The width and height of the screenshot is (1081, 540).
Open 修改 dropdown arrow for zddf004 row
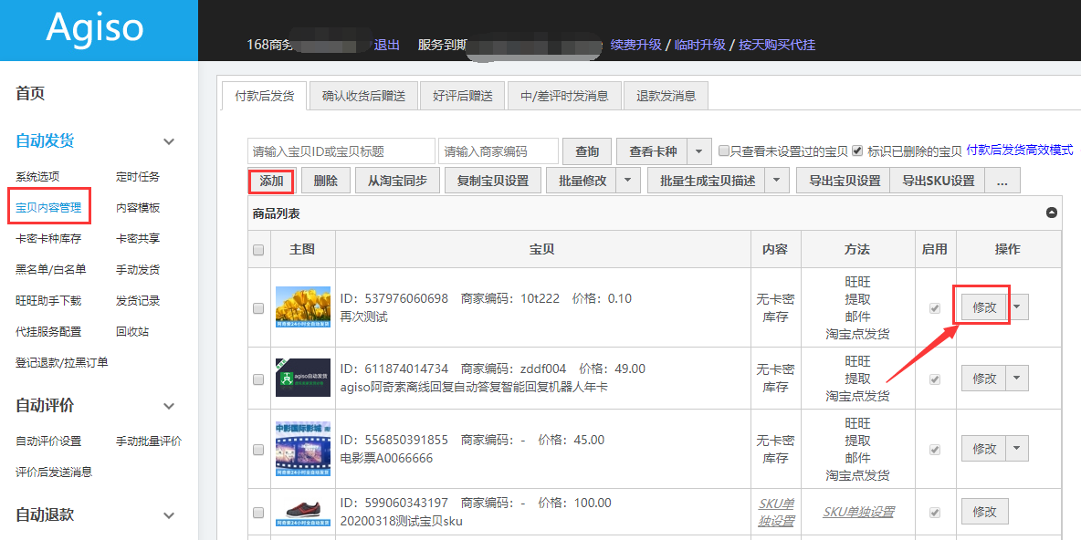tap(1018, 379)
